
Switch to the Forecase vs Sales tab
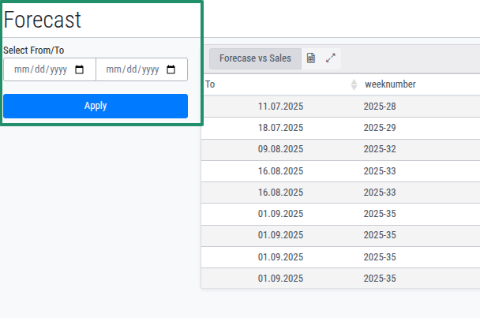[x=255, y=58]
